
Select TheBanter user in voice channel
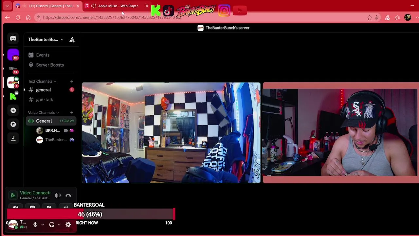(55, 140)
